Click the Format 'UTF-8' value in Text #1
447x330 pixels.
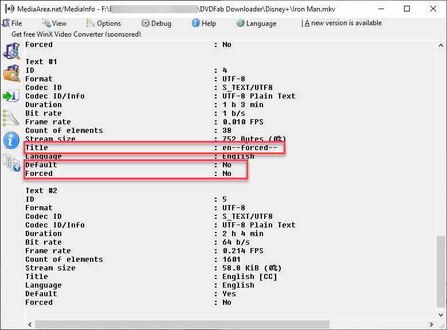(234, 78)
